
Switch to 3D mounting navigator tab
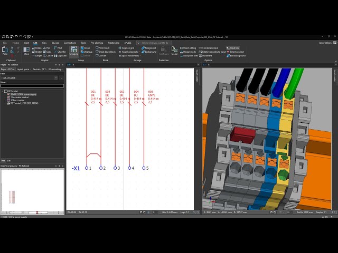pos(55,69)
